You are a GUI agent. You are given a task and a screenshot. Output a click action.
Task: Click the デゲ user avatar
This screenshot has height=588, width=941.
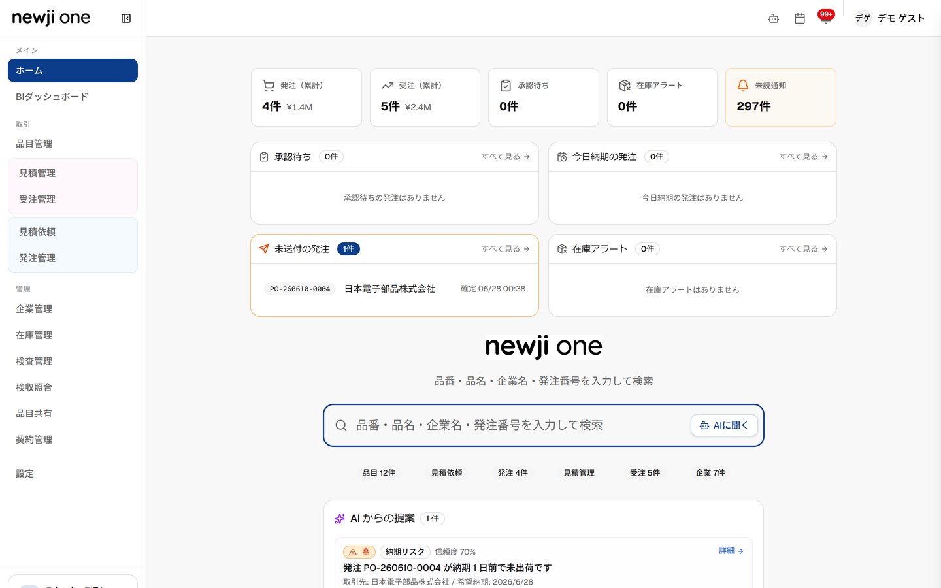(863, 18)
